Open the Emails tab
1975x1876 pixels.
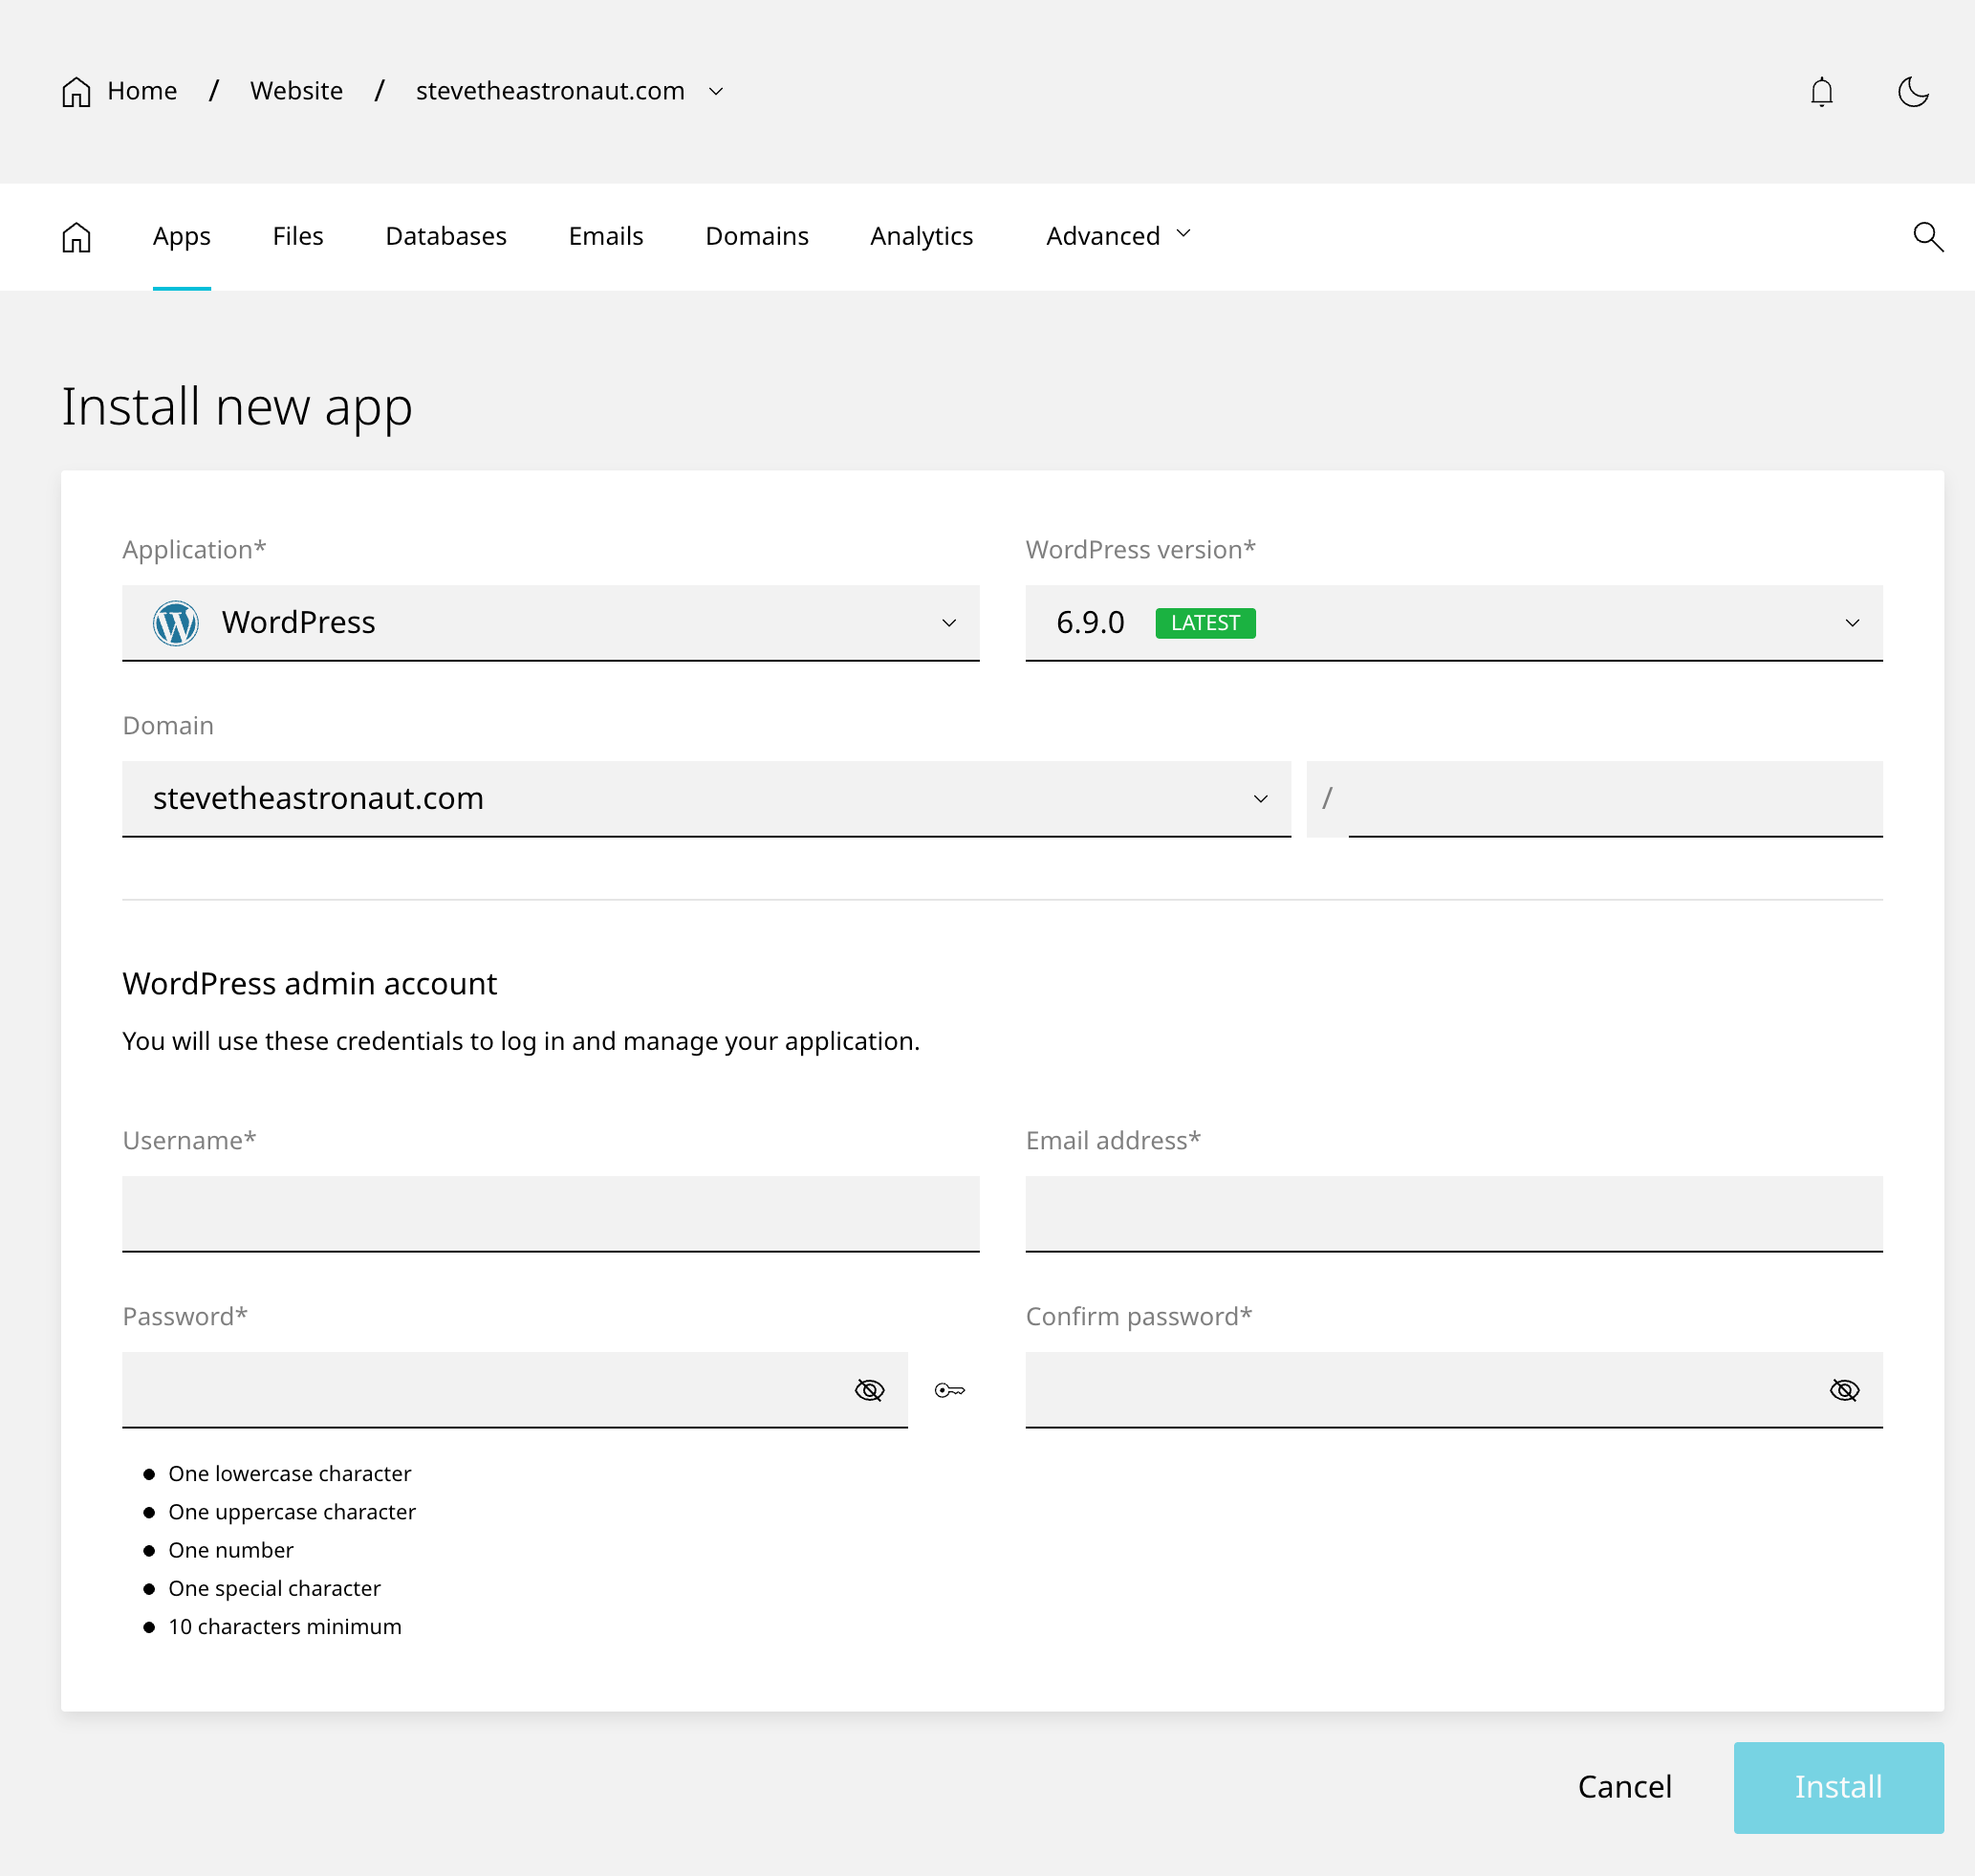[x=606, y=236]
